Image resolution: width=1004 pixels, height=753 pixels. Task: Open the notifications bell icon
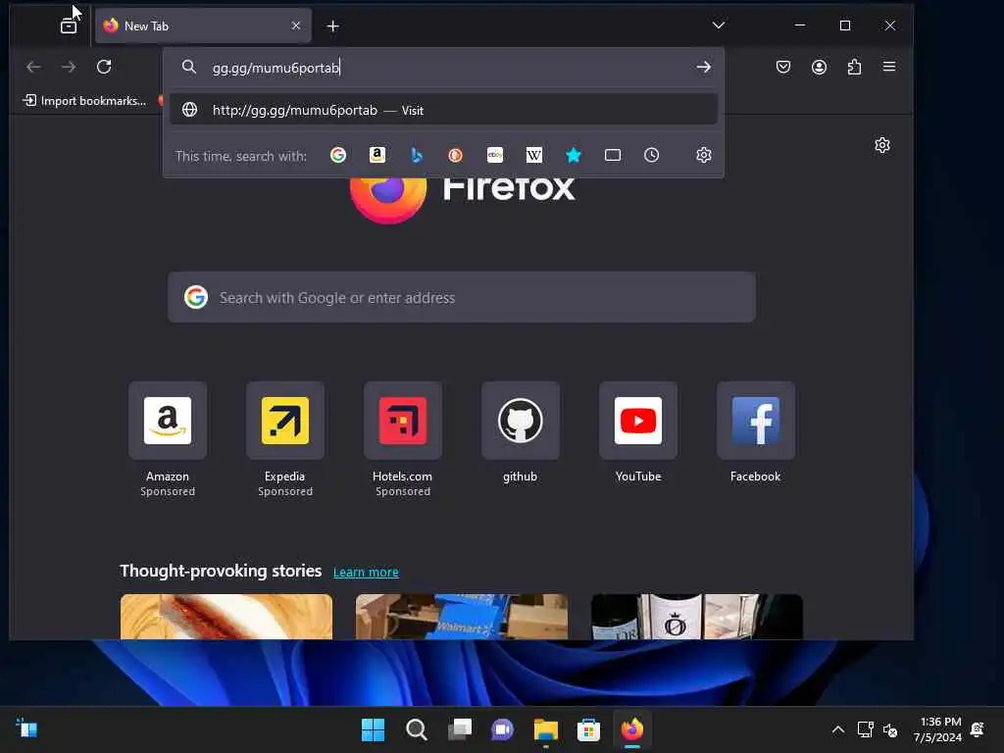tap(978, 729)
